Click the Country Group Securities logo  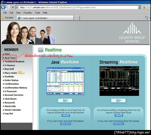tap(132, 33)
